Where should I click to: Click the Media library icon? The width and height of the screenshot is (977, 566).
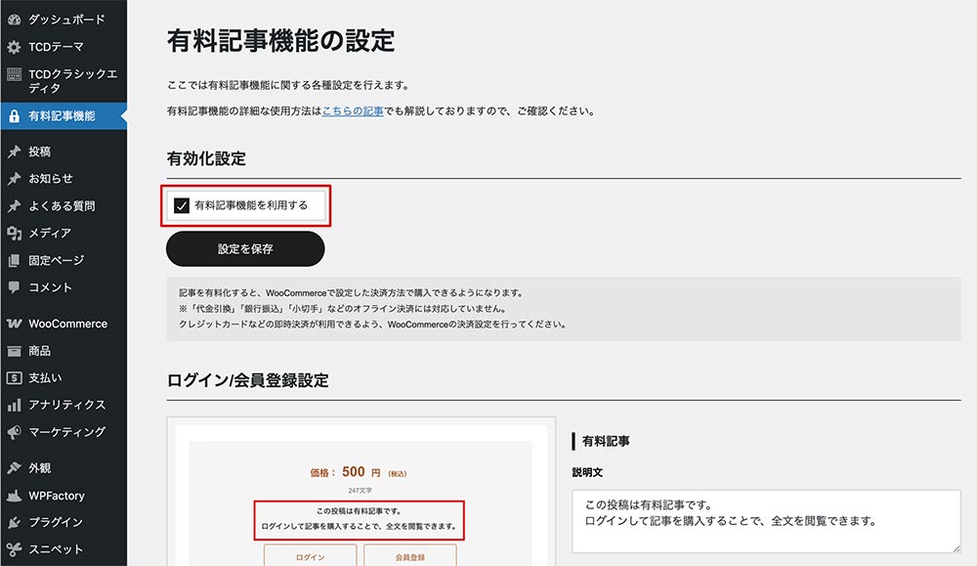14,233
